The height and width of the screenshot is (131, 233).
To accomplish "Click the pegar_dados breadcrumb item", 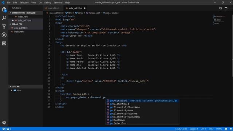I will (x=111, y=13).
